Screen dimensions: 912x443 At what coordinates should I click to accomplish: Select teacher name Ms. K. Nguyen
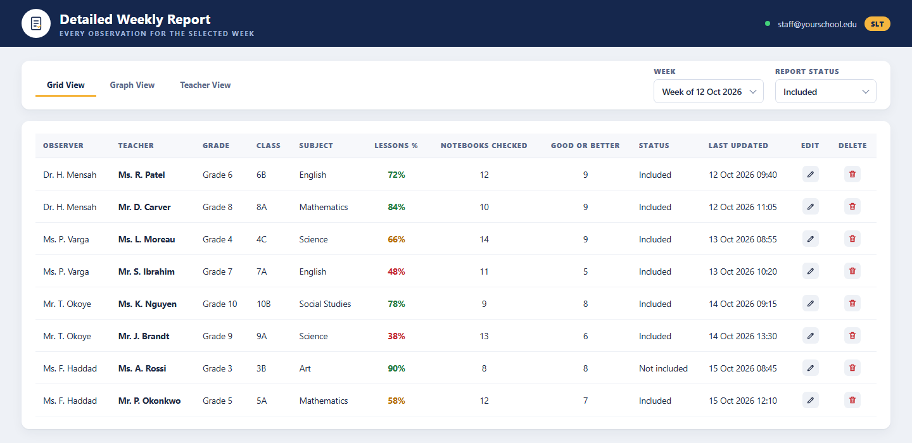[148, 304]
